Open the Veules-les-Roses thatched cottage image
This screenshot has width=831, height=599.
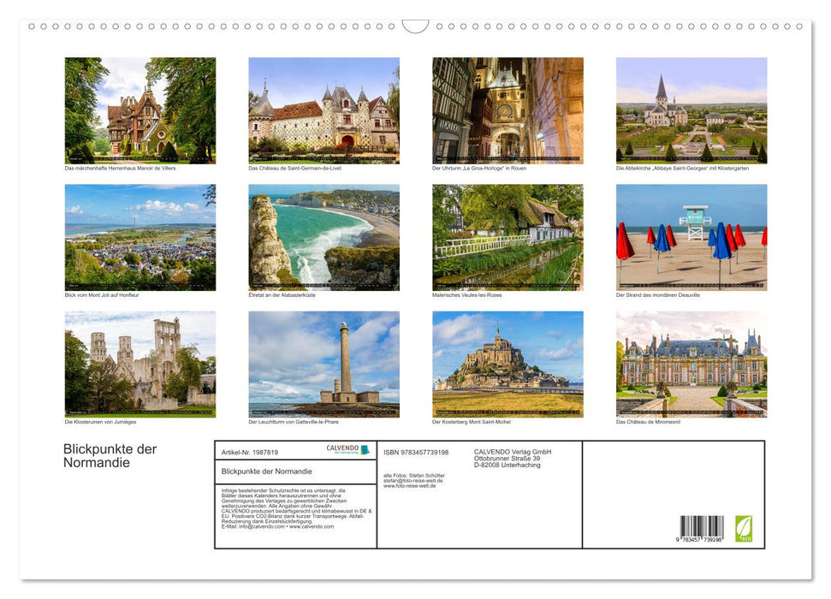click(x=508, y=237)
